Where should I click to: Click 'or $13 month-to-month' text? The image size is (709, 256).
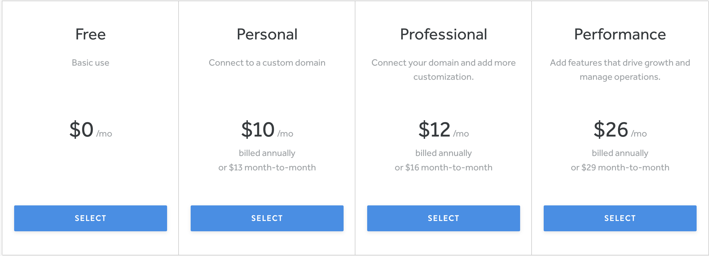pos(267,167)
